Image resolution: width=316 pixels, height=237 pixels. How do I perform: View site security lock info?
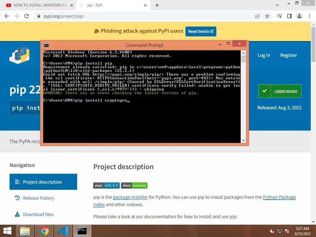point(39,16)
